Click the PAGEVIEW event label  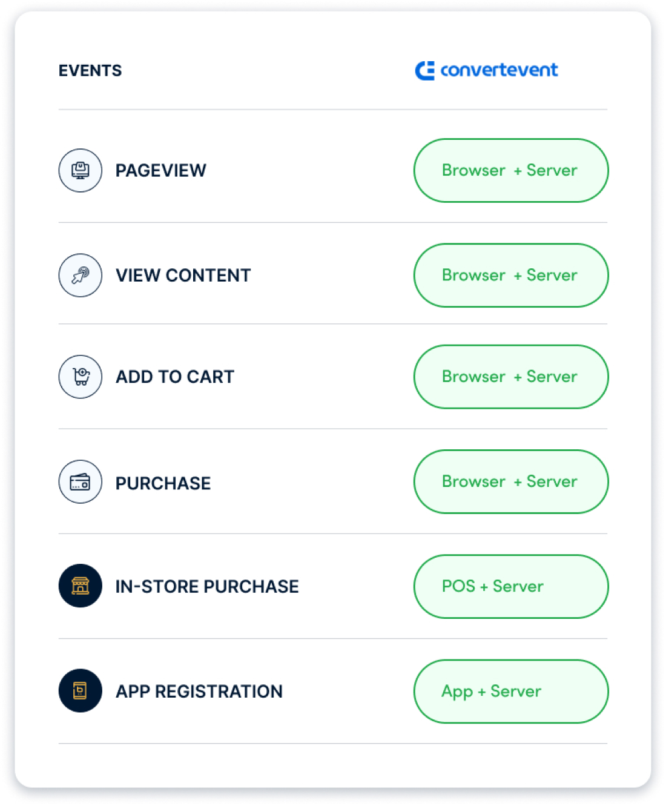pos(161,171)
